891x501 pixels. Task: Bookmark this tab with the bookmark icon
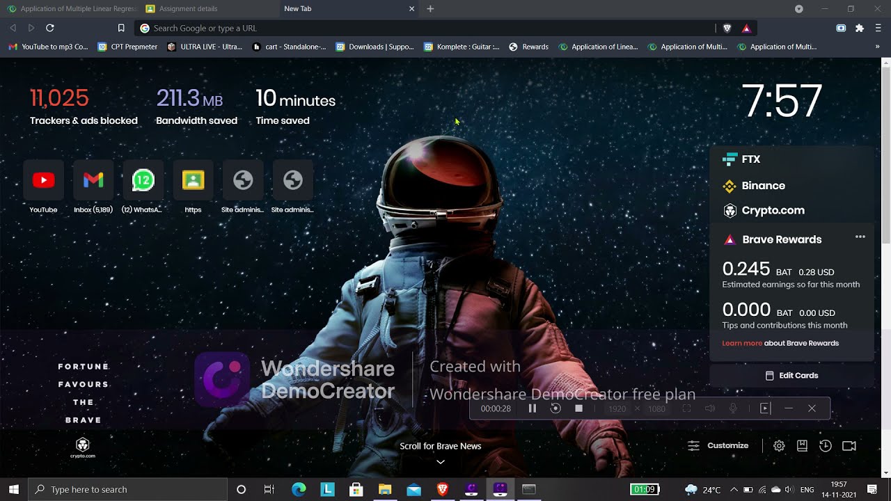121,28
